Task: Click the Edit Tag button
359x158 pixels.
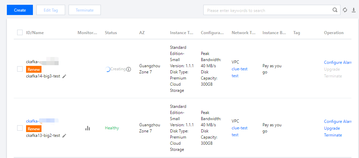Action: 51,10
